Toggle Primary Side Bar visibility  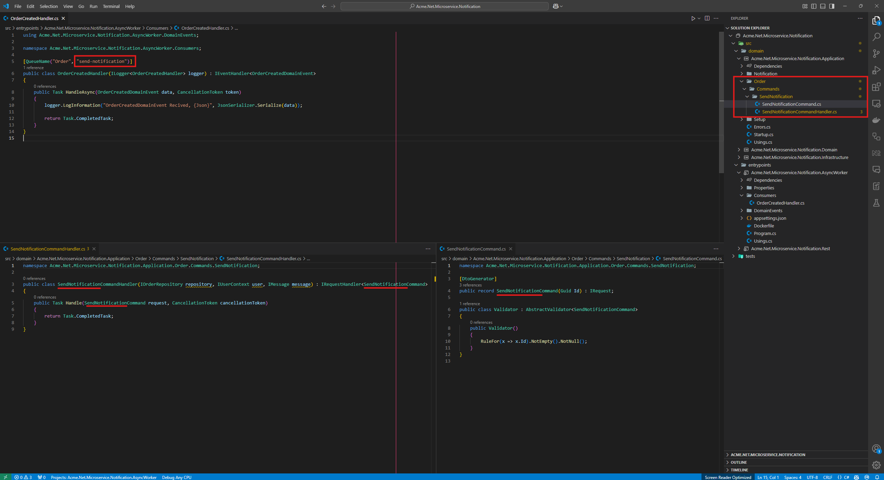(x=814, y=6)
